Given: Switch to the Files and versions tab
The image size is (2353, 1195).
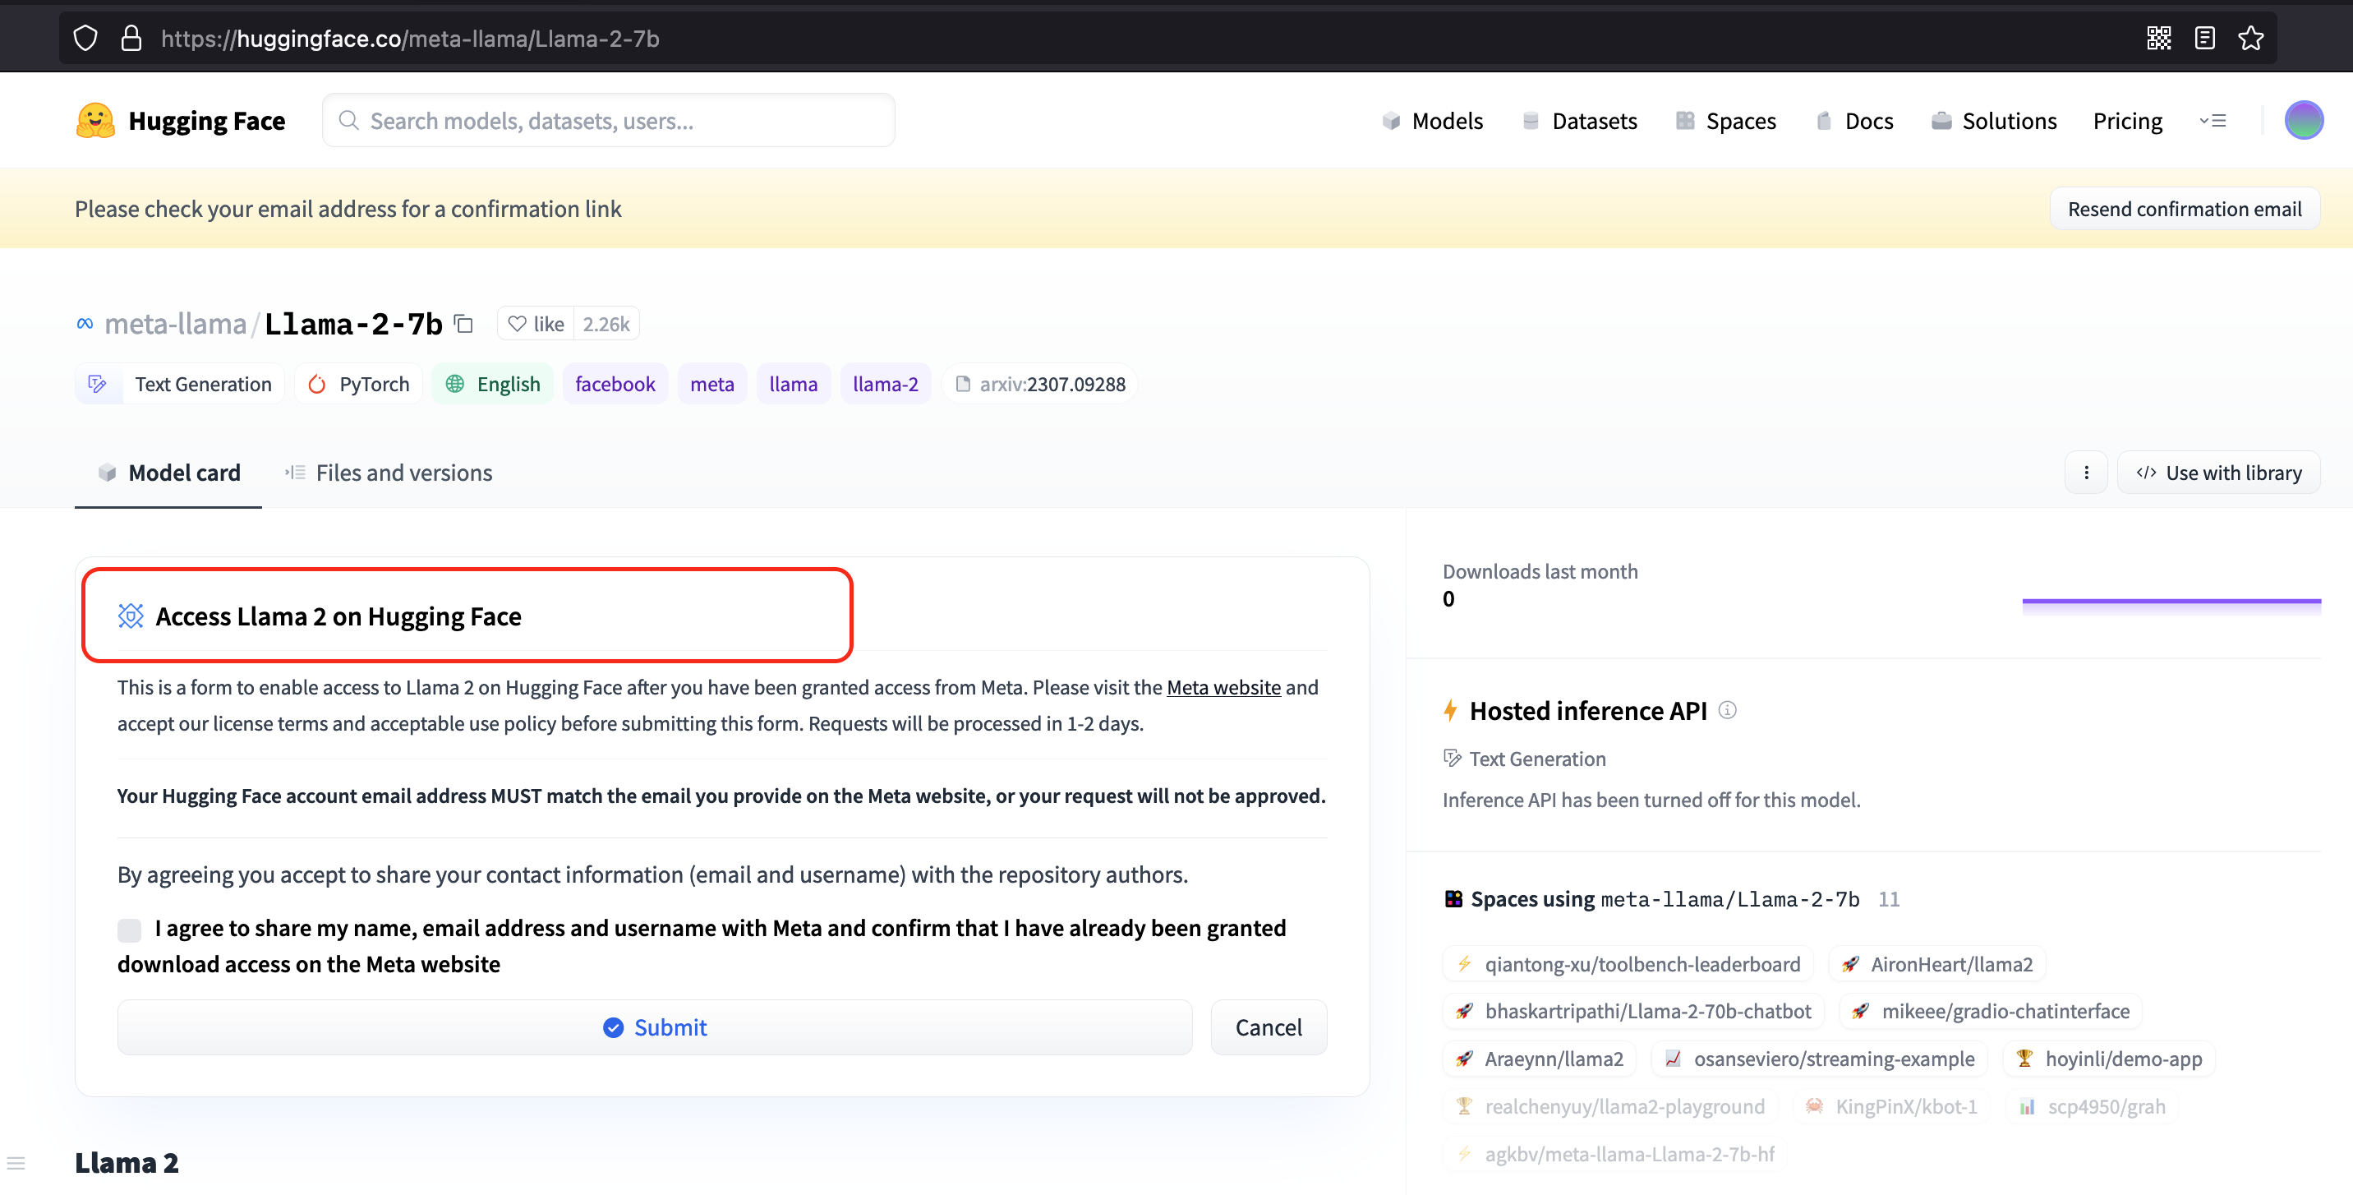Looking at the screenshot, I should pyautogui.click(x=403, y=473).
